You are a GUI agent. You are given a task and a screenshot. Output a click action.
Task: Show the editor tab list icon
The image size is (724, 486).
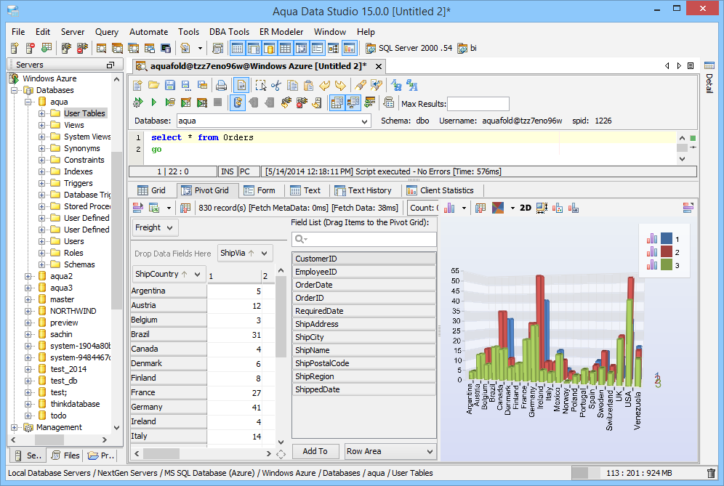coord(691,66)
